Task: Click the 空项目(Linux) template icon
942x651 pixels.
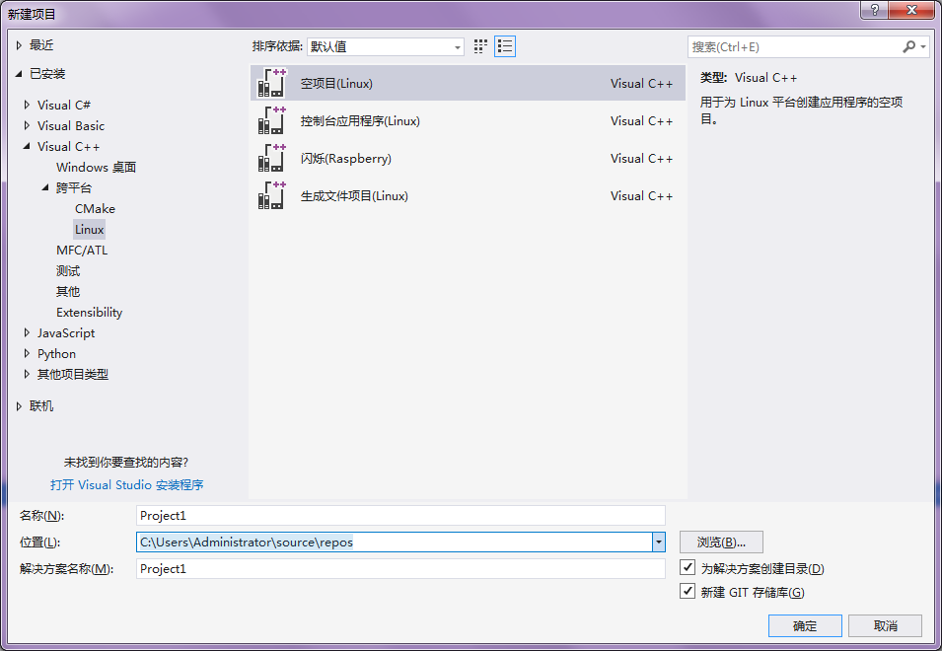Action: tap(271, 84)
